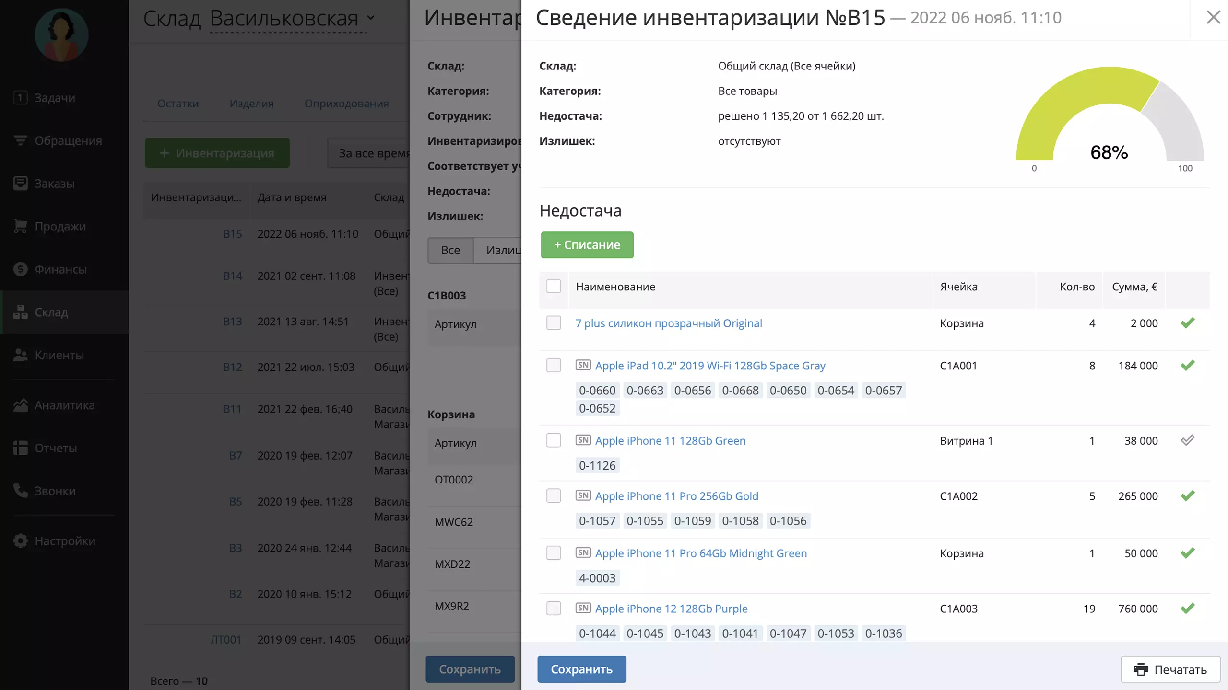Viewport: 1228px width, 690px height.
Task: Select Склад sidebar icon
Action: click(x=20, y=312)
